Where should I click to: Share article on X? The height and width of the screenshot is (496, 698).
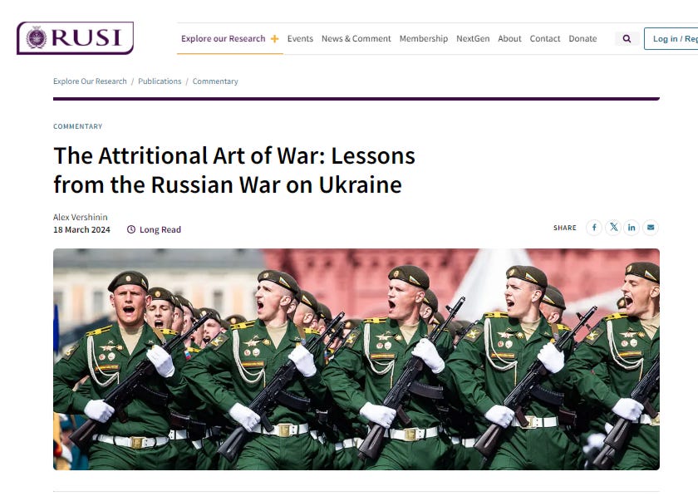(x=613, y=228)
